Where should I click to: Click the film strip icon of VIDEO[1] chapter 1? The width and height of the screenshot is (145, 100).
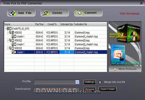click(x=13, y=36)
